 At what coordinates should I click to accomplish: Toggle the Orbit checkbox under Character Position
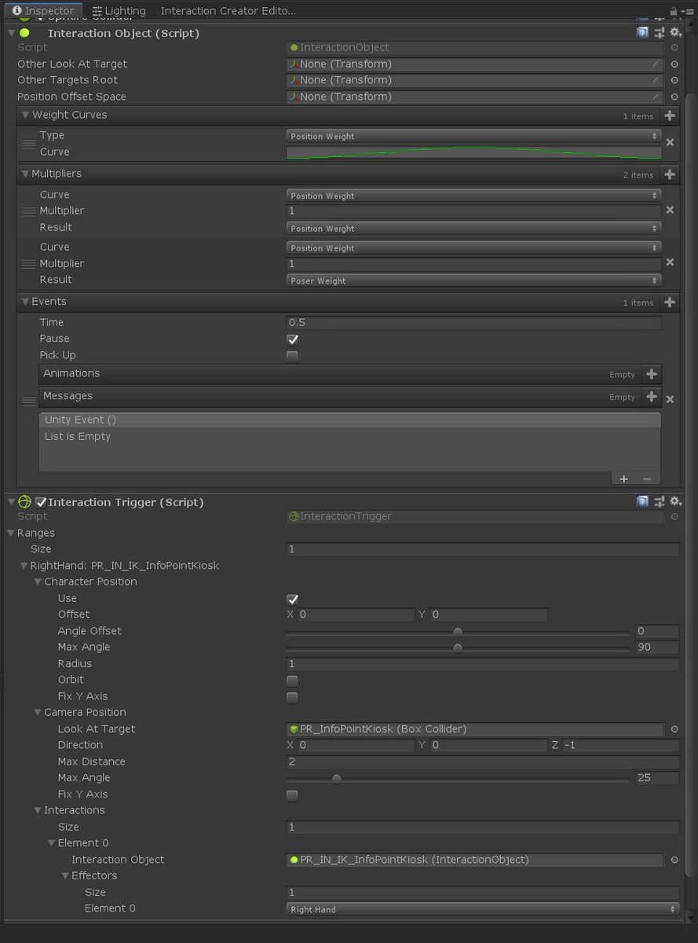click(291, 680)
